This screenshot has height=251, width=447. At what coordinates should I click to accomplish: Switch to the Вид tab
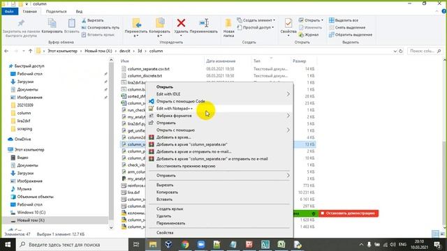(79, 11)
